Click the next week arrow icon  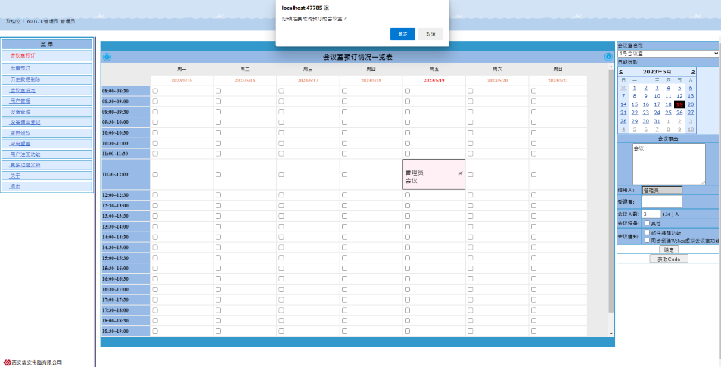(608, 57)
